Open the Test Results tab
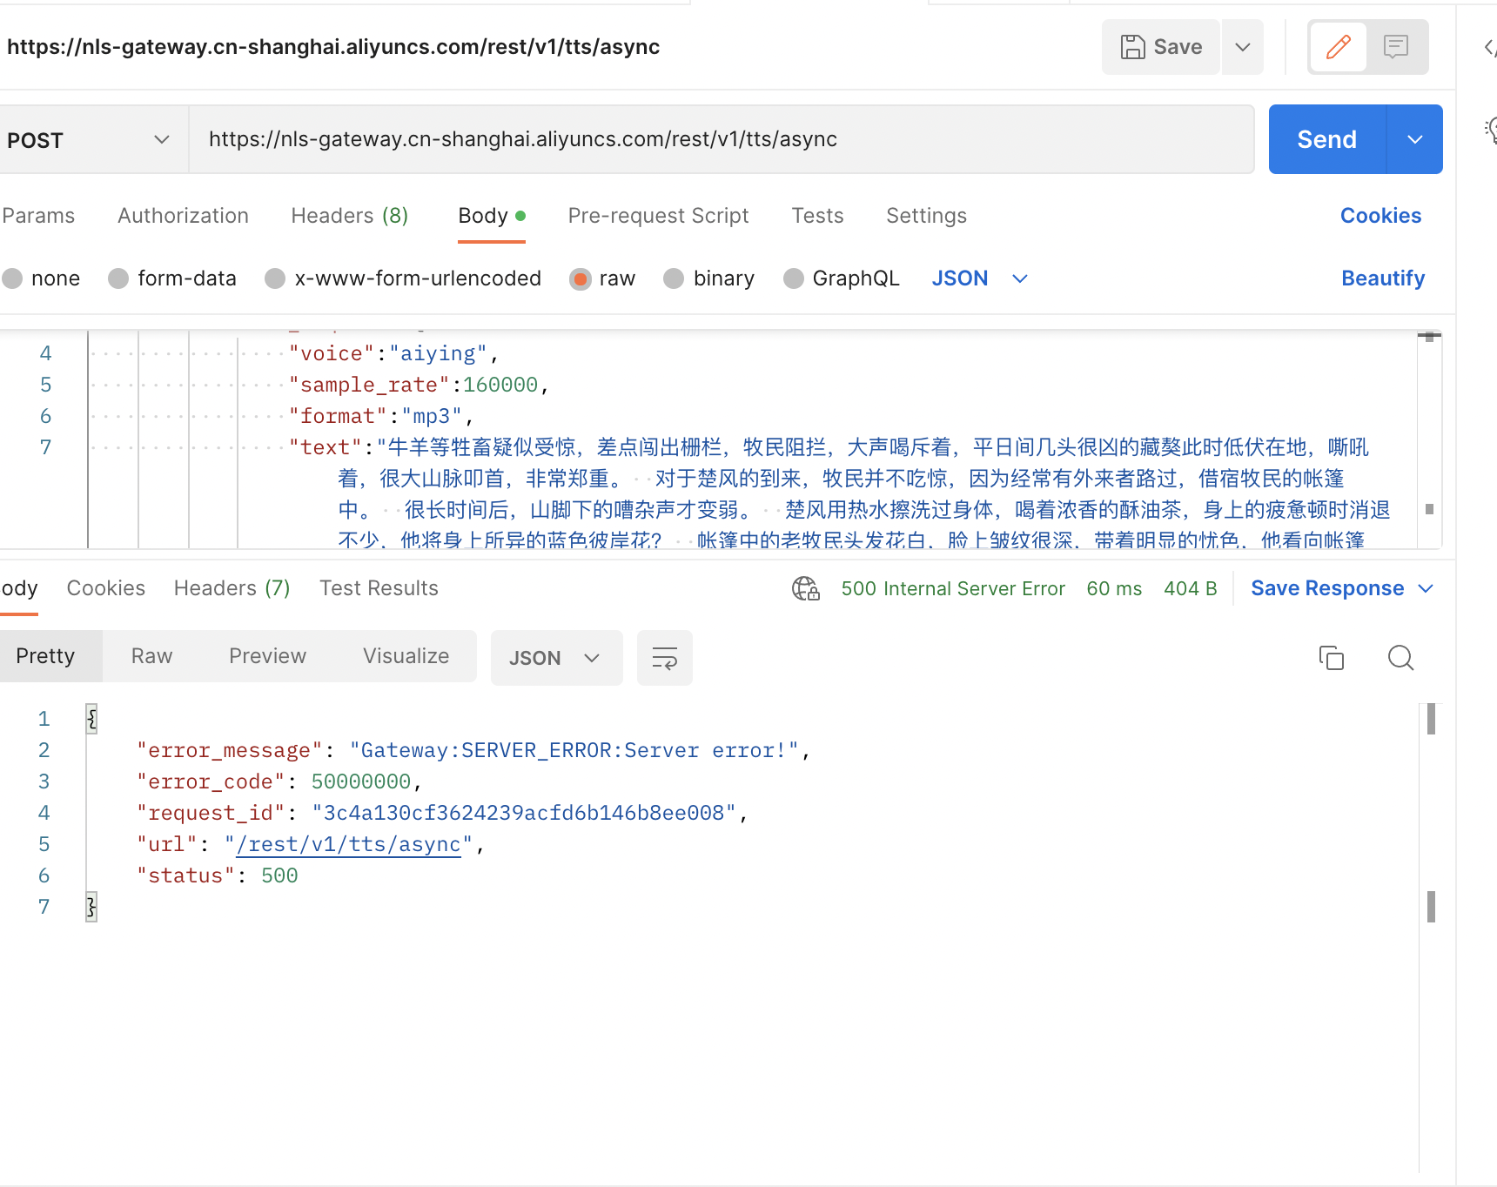This screenshot has height=1187, width=1497. click(379, 588)
